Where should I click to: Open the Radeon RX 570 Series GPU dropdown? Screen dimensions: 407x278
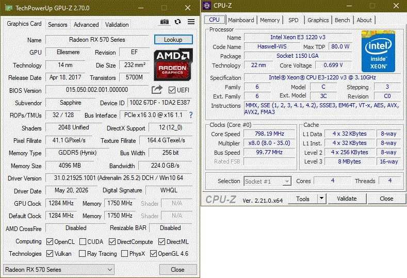click(x=59, y=270)
